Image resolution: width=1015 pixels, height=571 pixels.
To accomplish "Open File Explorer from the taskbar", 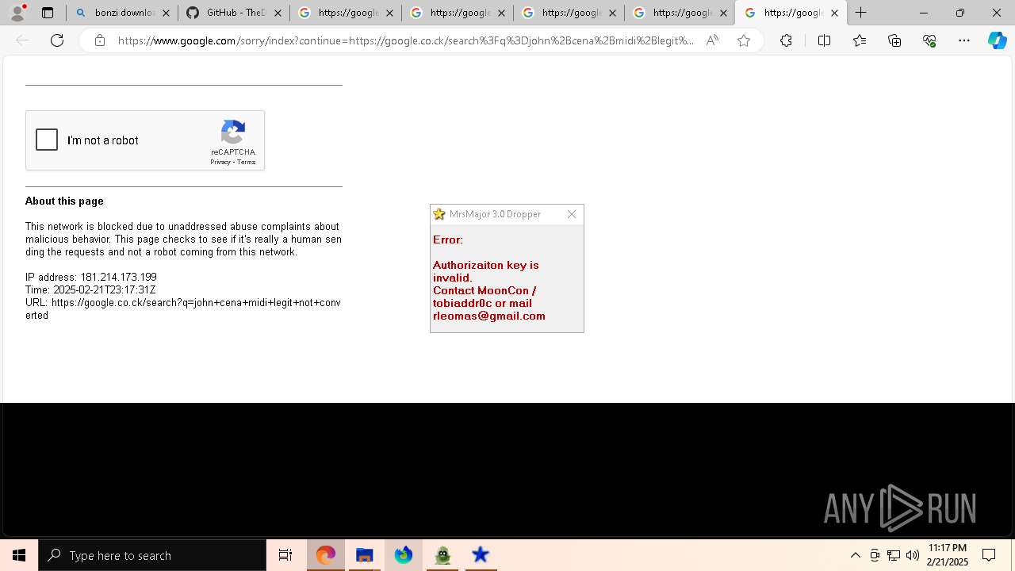I will 364,555.
